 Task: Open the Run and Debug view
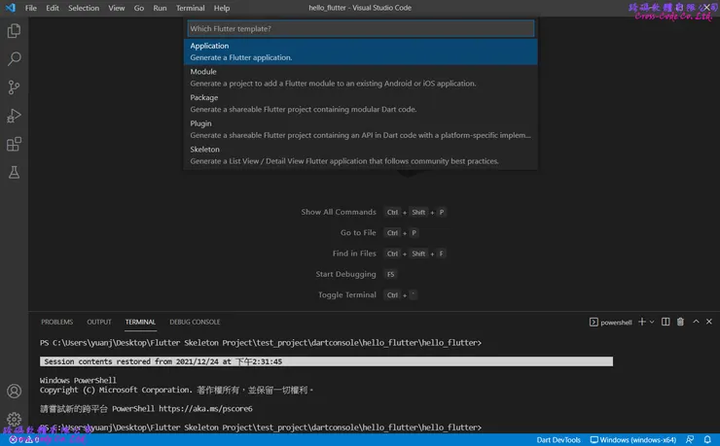coord(14,116)
